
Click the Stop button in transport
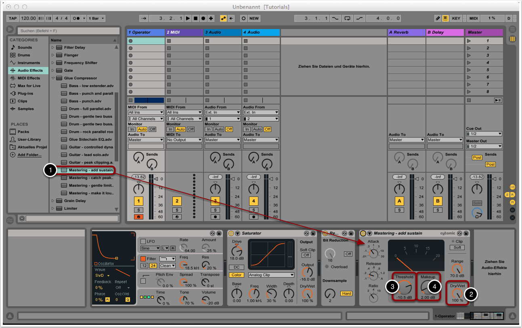[195, 19]
